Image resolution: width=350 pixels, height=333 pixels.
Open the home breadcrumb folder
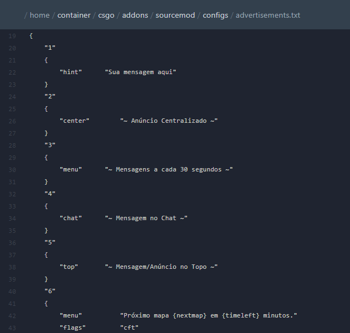tap(40, 15)
